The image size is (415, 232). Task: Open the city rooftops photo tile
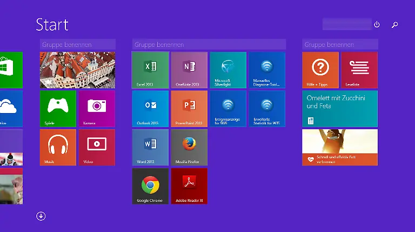[78, 70]
